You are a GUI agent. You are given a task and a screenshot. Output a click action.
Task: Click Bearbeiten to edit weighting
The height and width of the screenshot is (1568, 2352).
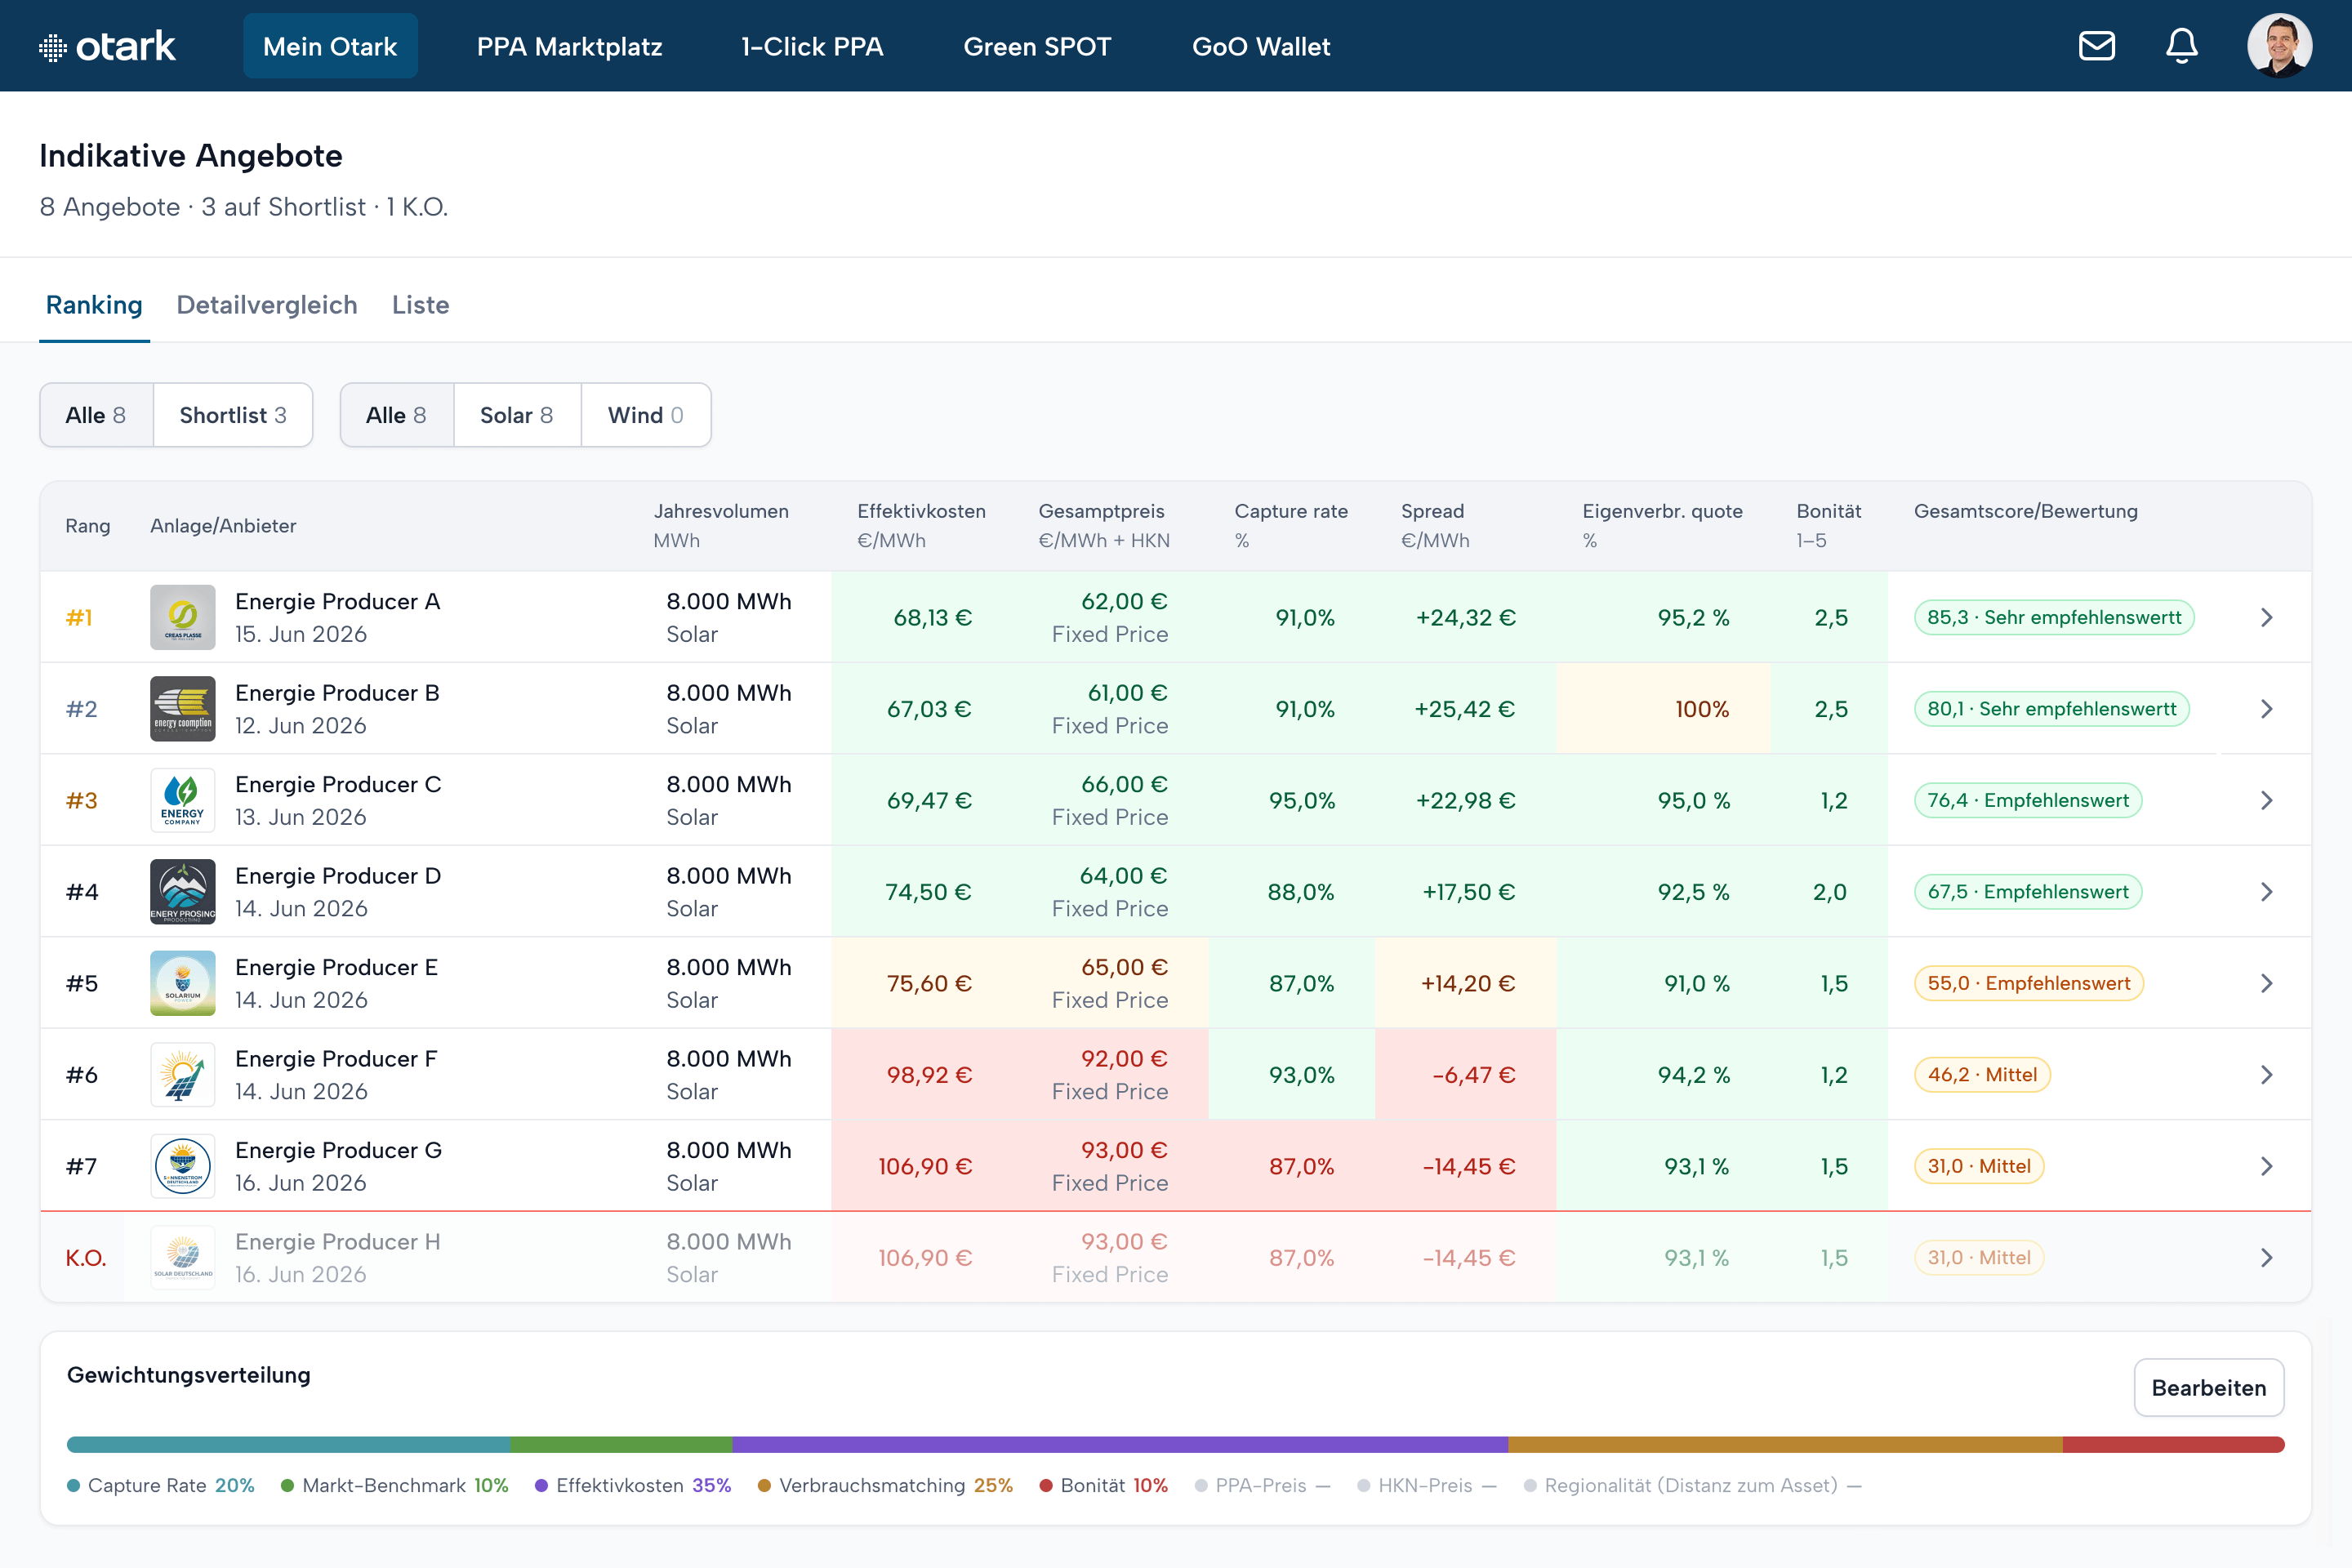pyautogui.click(x=2209, y=1388)
